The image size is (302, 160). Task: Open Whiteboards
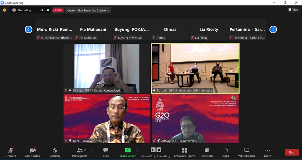click(x=246, y=152)
